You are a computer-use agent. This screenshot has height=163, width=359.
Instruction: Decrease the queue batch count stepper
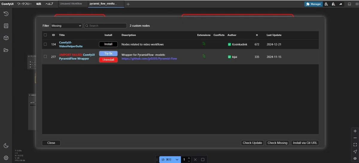[x=189, y=161]
